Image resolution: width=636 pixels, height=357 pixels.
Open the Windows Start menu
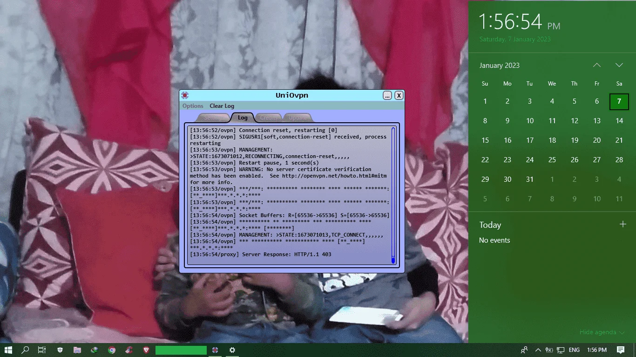coord(8,350)
